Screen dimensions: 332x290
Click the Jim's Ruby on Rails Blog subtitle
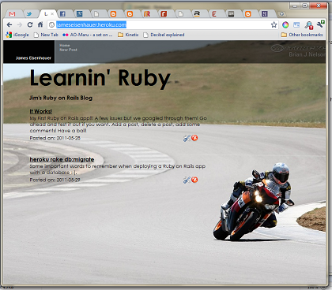(x=61, y=98)
